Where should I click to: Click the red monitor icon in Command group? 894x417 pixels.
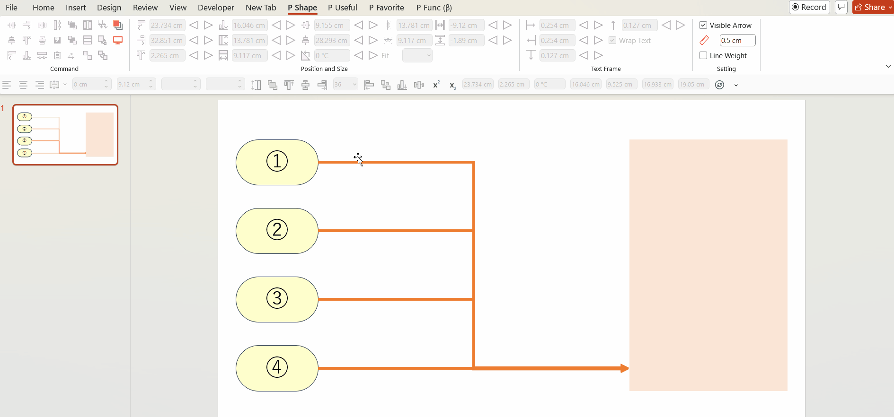tap(118, 40)
